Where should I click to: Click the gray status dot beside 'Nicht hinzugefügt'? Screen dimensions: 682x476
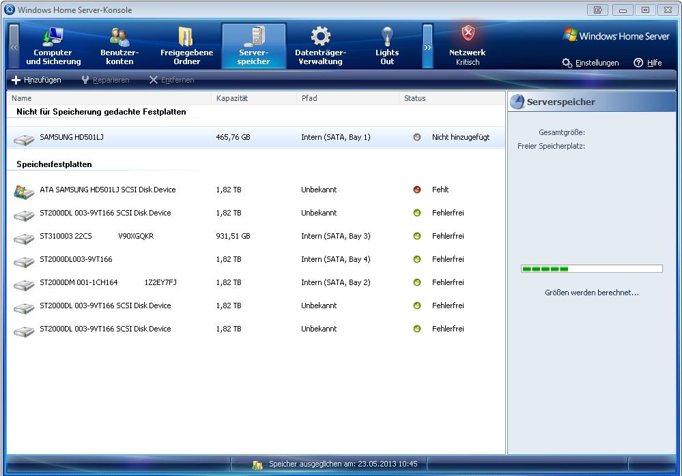click(x=417, y=137)
